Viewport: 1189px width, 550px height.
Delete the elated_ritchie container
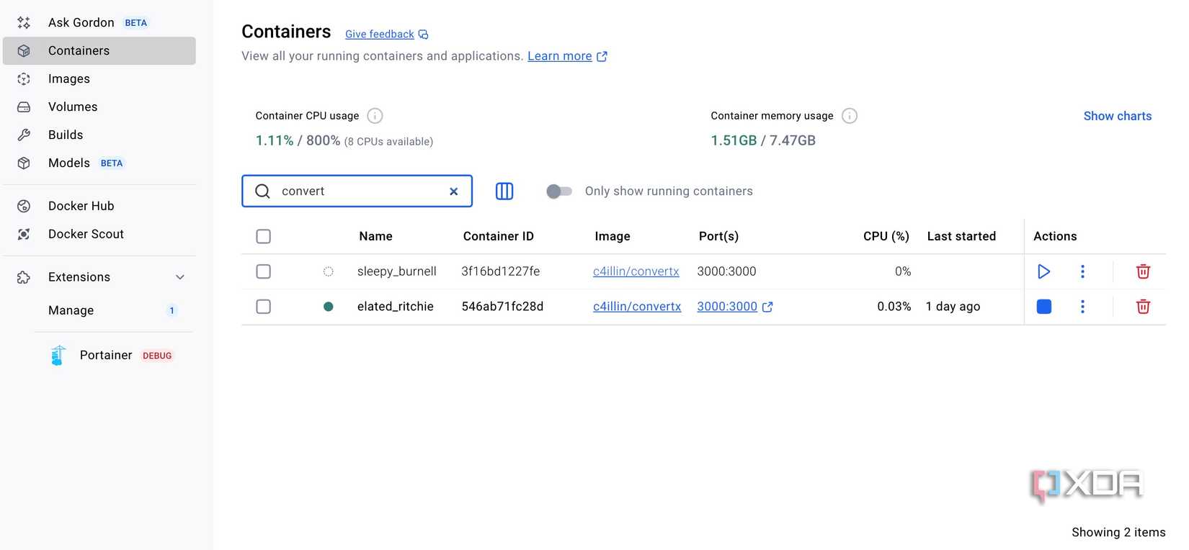click(x=1143, y=307)
